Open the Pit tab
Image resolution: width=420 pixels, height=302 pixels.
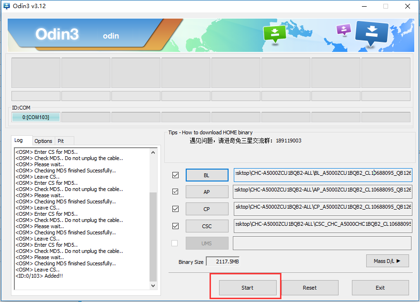61,141
